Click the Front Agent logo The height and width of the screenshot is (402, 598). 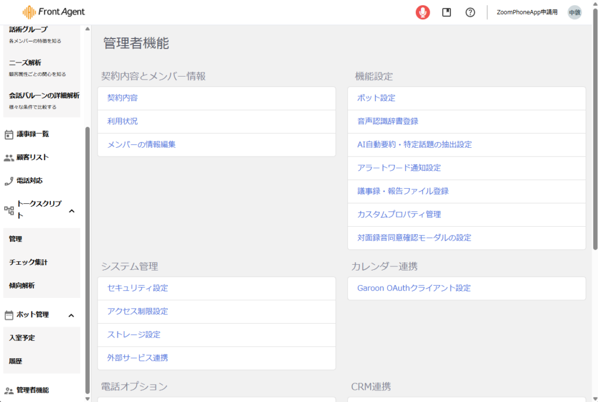point(54,12)
